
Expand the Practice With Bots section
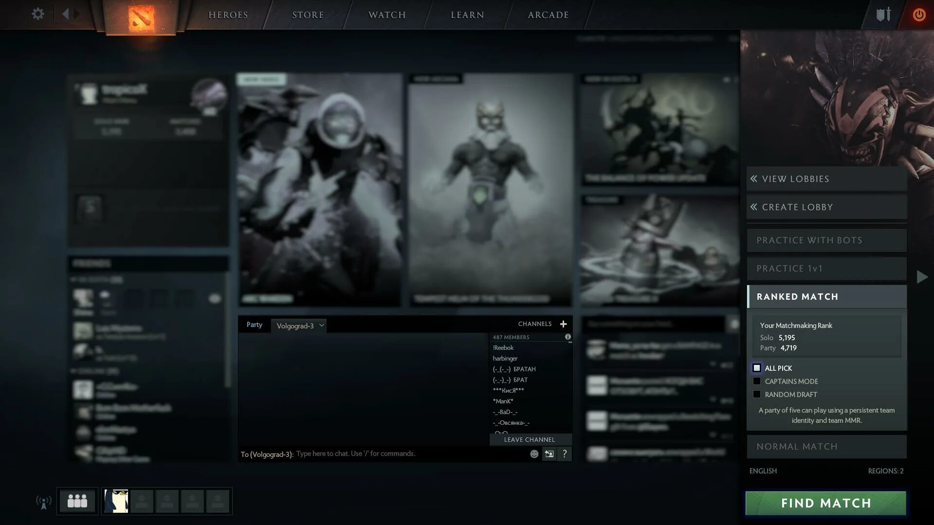827,240
